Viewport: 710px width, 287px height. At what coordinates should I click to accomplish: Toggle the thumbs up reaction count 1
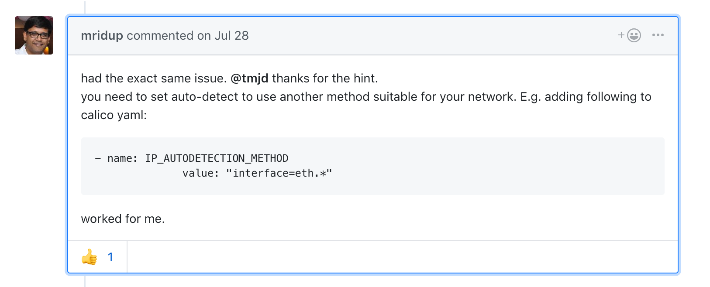(x=110, y=257)
